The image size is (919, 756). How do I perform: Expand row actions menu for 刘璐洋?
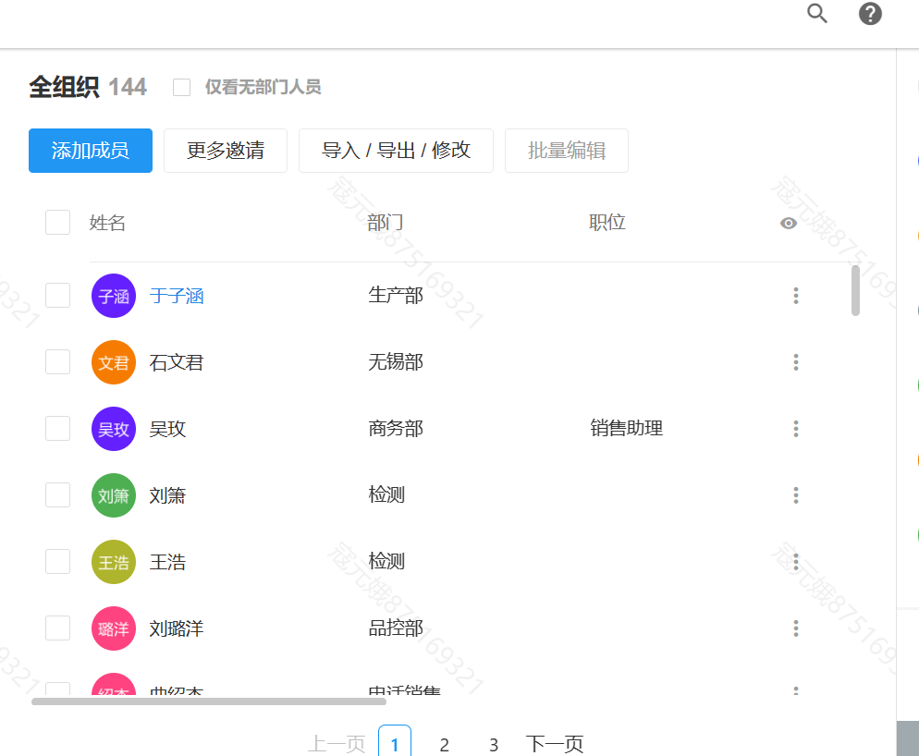coord(795,628)
